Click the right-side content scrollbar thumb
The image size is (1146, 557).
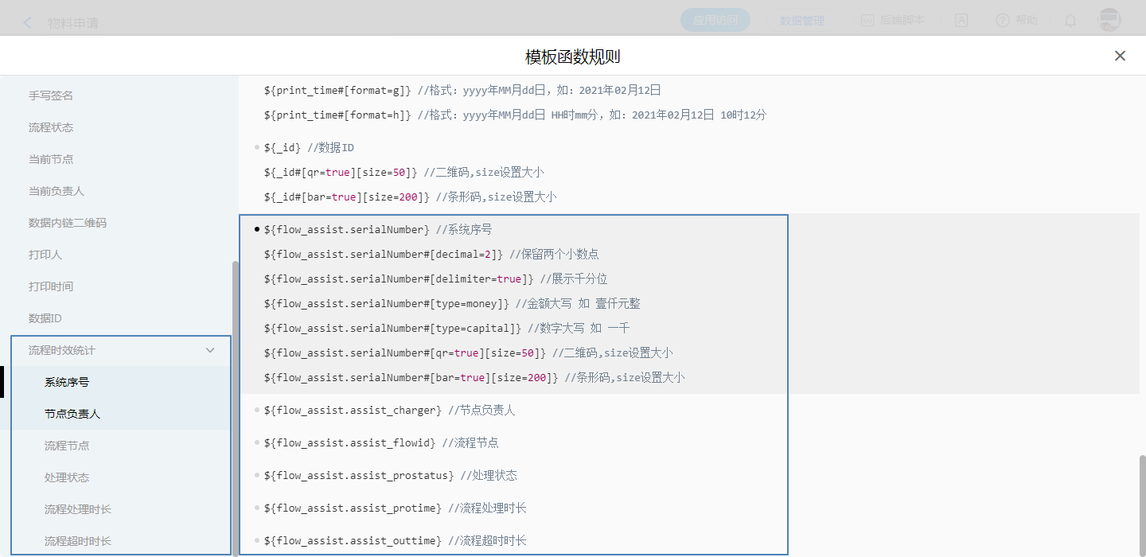1141,501
